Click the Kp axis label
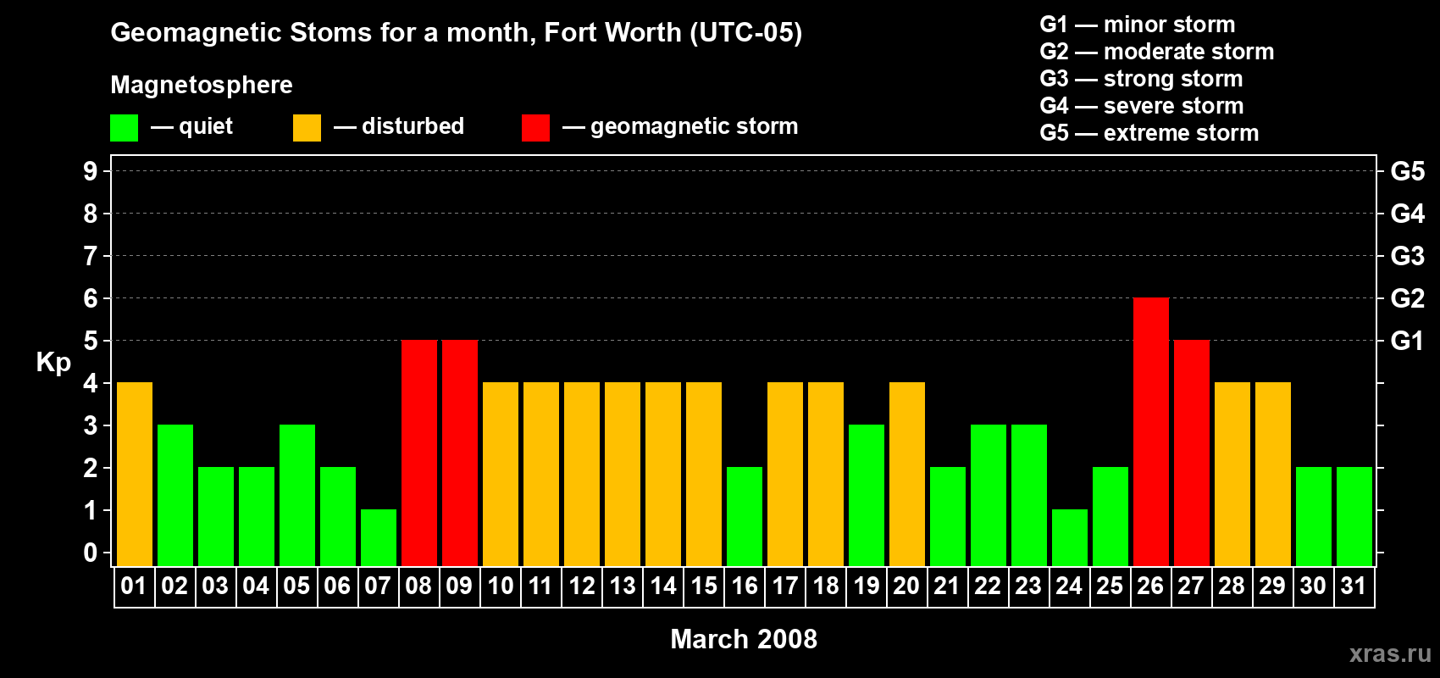The width and height of the screenshot is (1440, 678). pyautogui.click(x=53, y=363)
